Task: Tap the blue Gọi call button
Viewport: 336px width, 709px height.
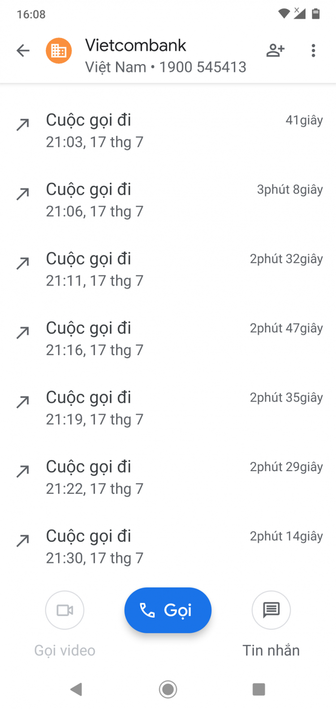Action: point(168,610)
